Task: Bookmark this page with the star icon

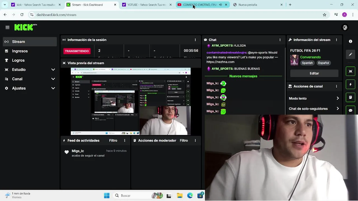Action: 324,15
